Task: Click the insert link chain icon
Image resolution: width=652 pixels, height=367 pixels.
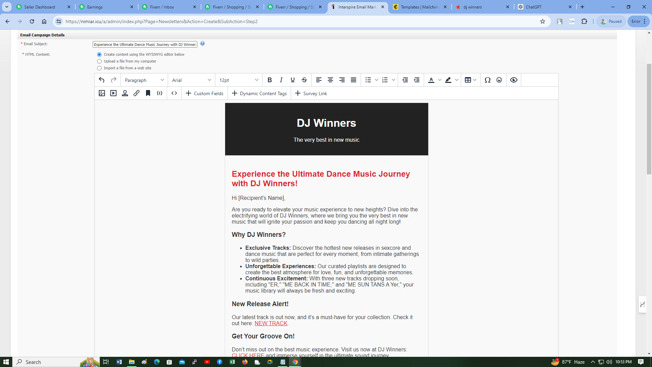Action: pyautogui.click(x=137, y=93)
